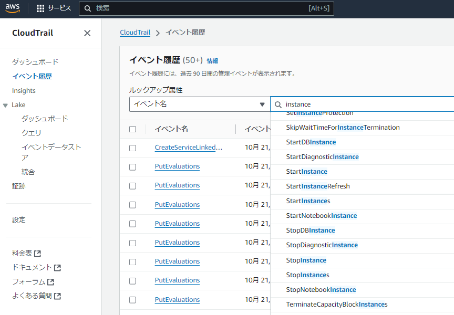Open the ドキュメント external link icon
454x315 pixels.
click(x=57, y=268)
